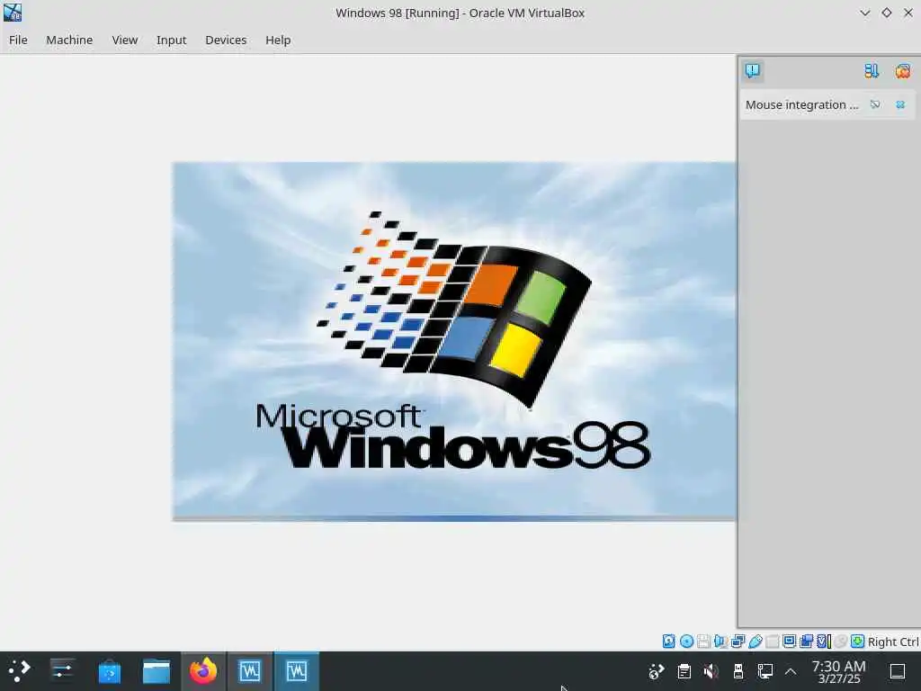Click the network adapters status indicator
This screenshot has height=691, width=921.
tap(738, 641)
